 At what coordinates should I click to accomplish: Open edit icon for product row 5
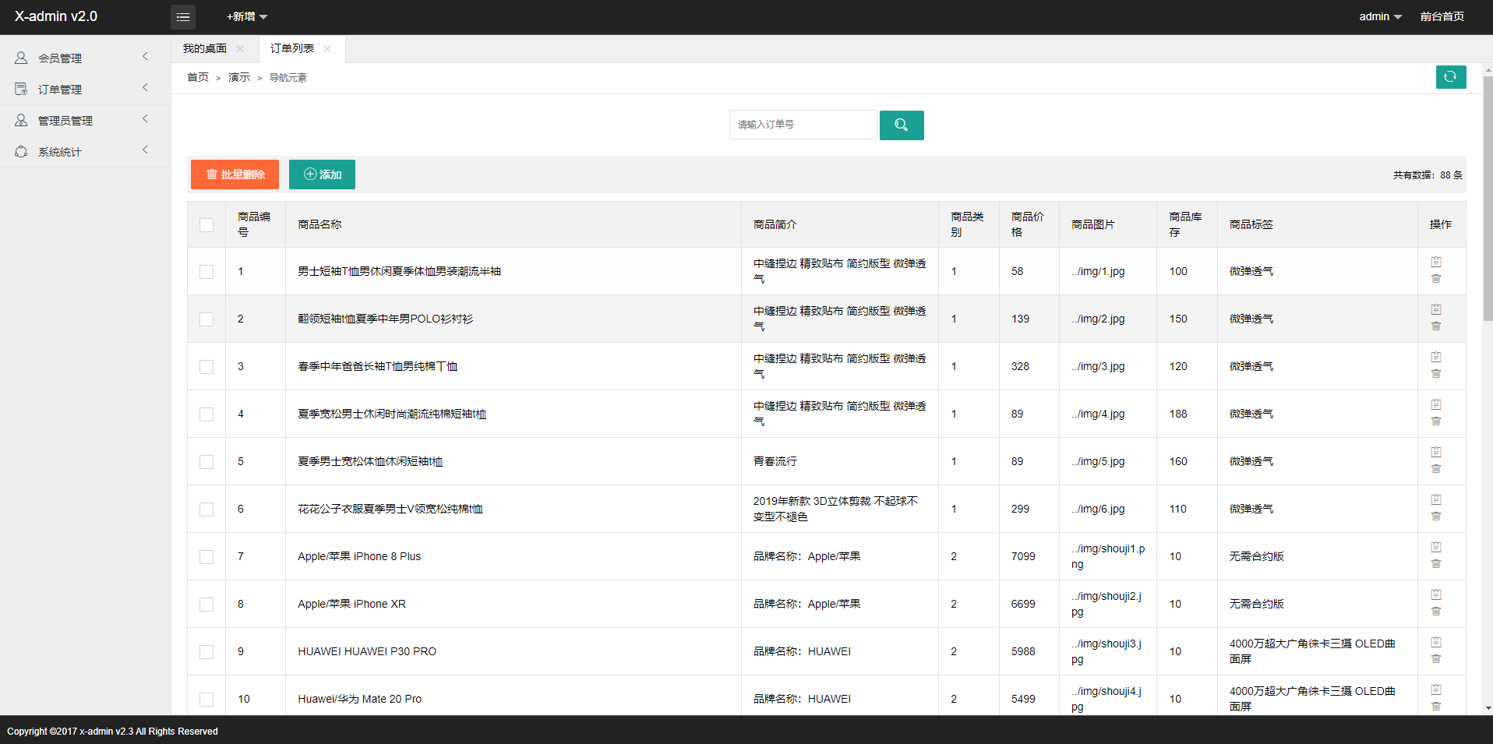(x=1436, y=452)
